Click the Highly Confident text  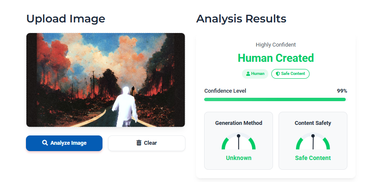(x=276, y=45)
